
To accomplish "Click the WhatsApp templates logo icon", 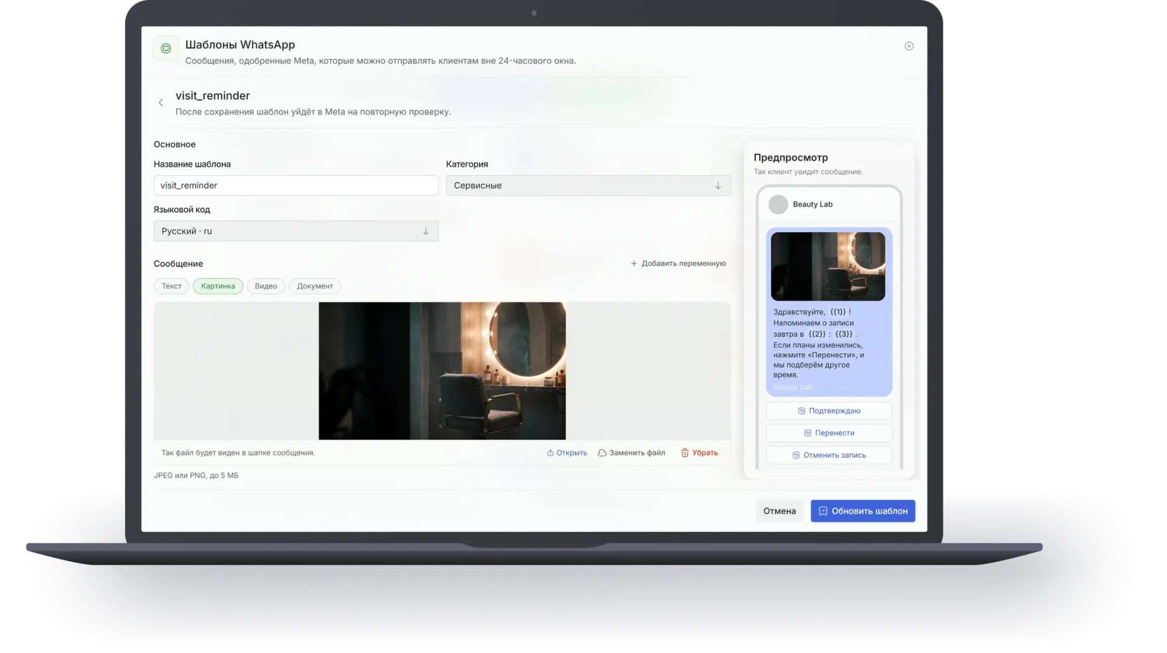I will tap(166, 49).
